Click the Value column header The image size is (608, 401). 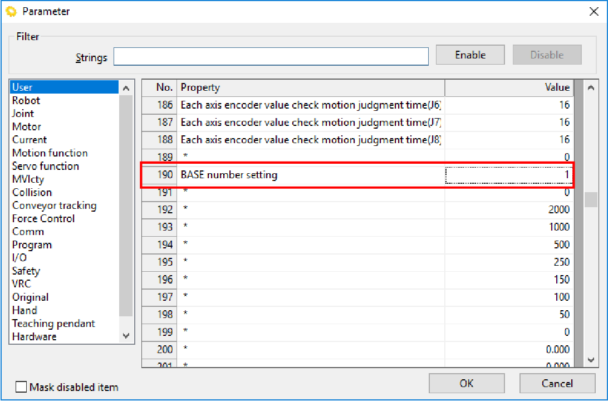(x=509, y=87)
